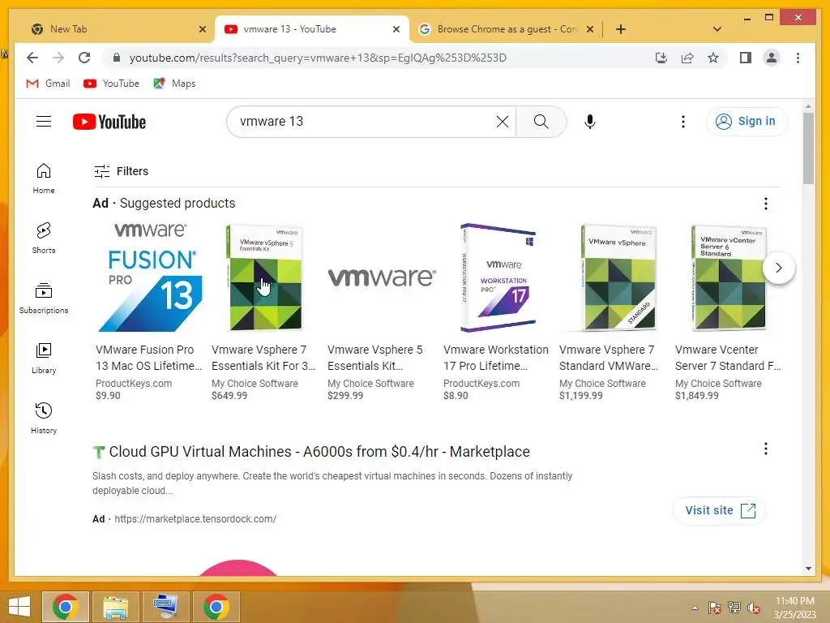Open File Explorer from the taskbar
Image resolution: width=830 pixels, height=623 pixels.
pos(115,607)
